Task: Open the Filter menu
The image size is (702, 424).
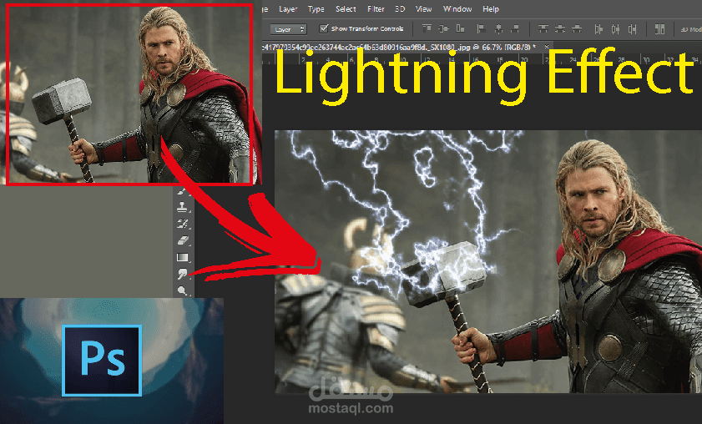Action: pyautogui.click(x=376, y=9)
